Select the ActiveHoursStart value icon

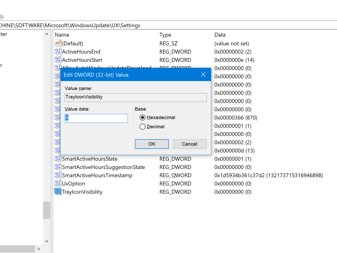(58, 60)
